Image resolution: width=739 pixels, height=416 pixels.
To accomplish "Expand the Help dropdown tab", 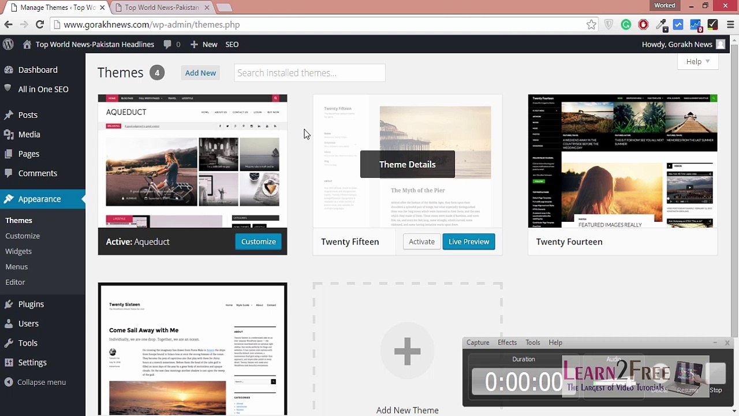I will tap(698, 62).
